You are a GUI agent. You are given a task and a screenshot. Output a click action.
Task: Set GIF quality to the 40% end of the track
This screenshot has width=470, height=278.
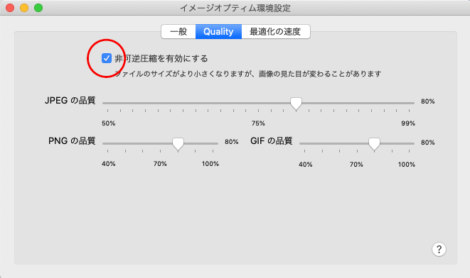(x=304, y=143)
